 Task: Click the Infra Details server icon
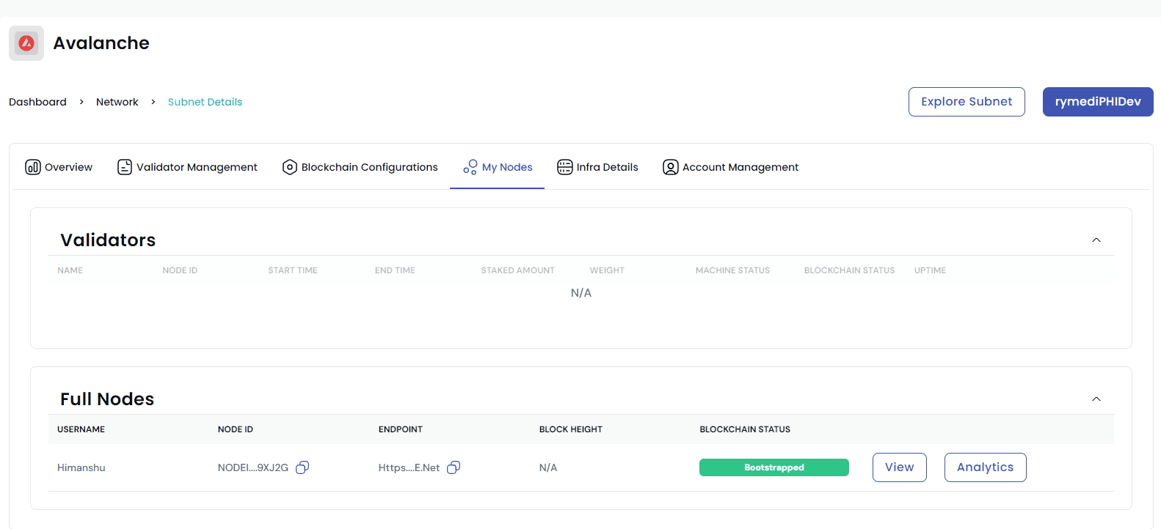(565, 167)
